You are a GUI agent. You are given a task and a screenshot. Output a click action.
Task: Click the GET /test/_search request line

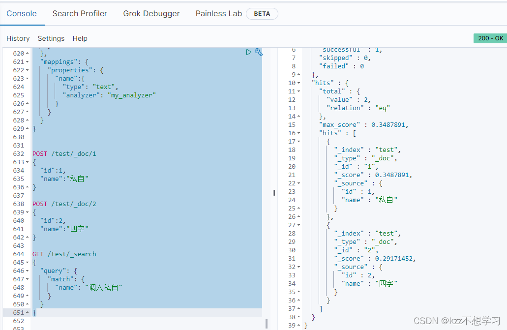click(64, 254)
